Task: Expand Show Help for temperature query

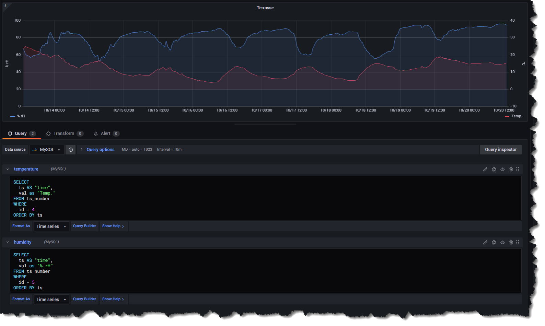Action: [x=114, y=226]
